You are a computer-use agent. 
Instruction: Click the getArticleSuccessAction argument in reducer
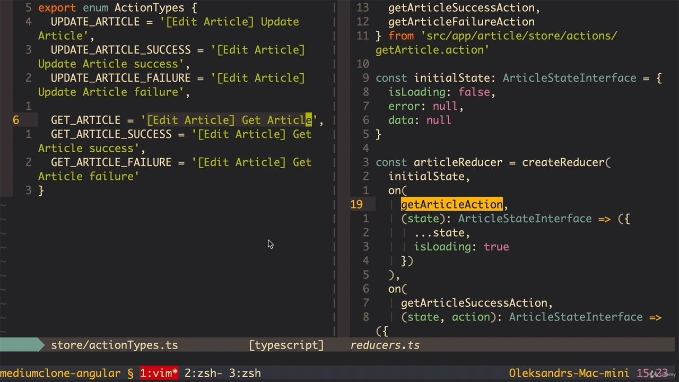coord(476,303)
